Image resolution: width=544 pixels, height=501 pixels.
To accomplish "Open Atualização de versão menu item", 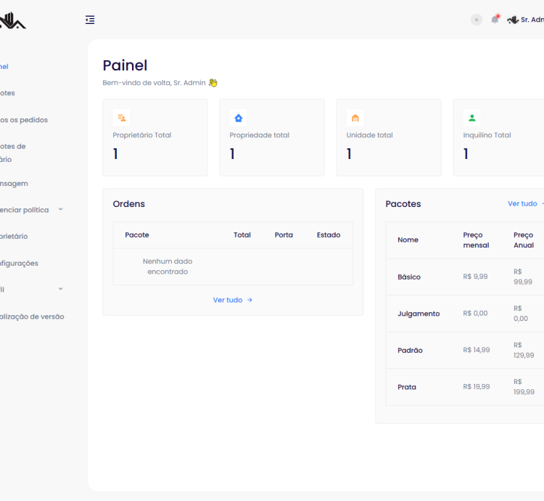I will point(32,317).
